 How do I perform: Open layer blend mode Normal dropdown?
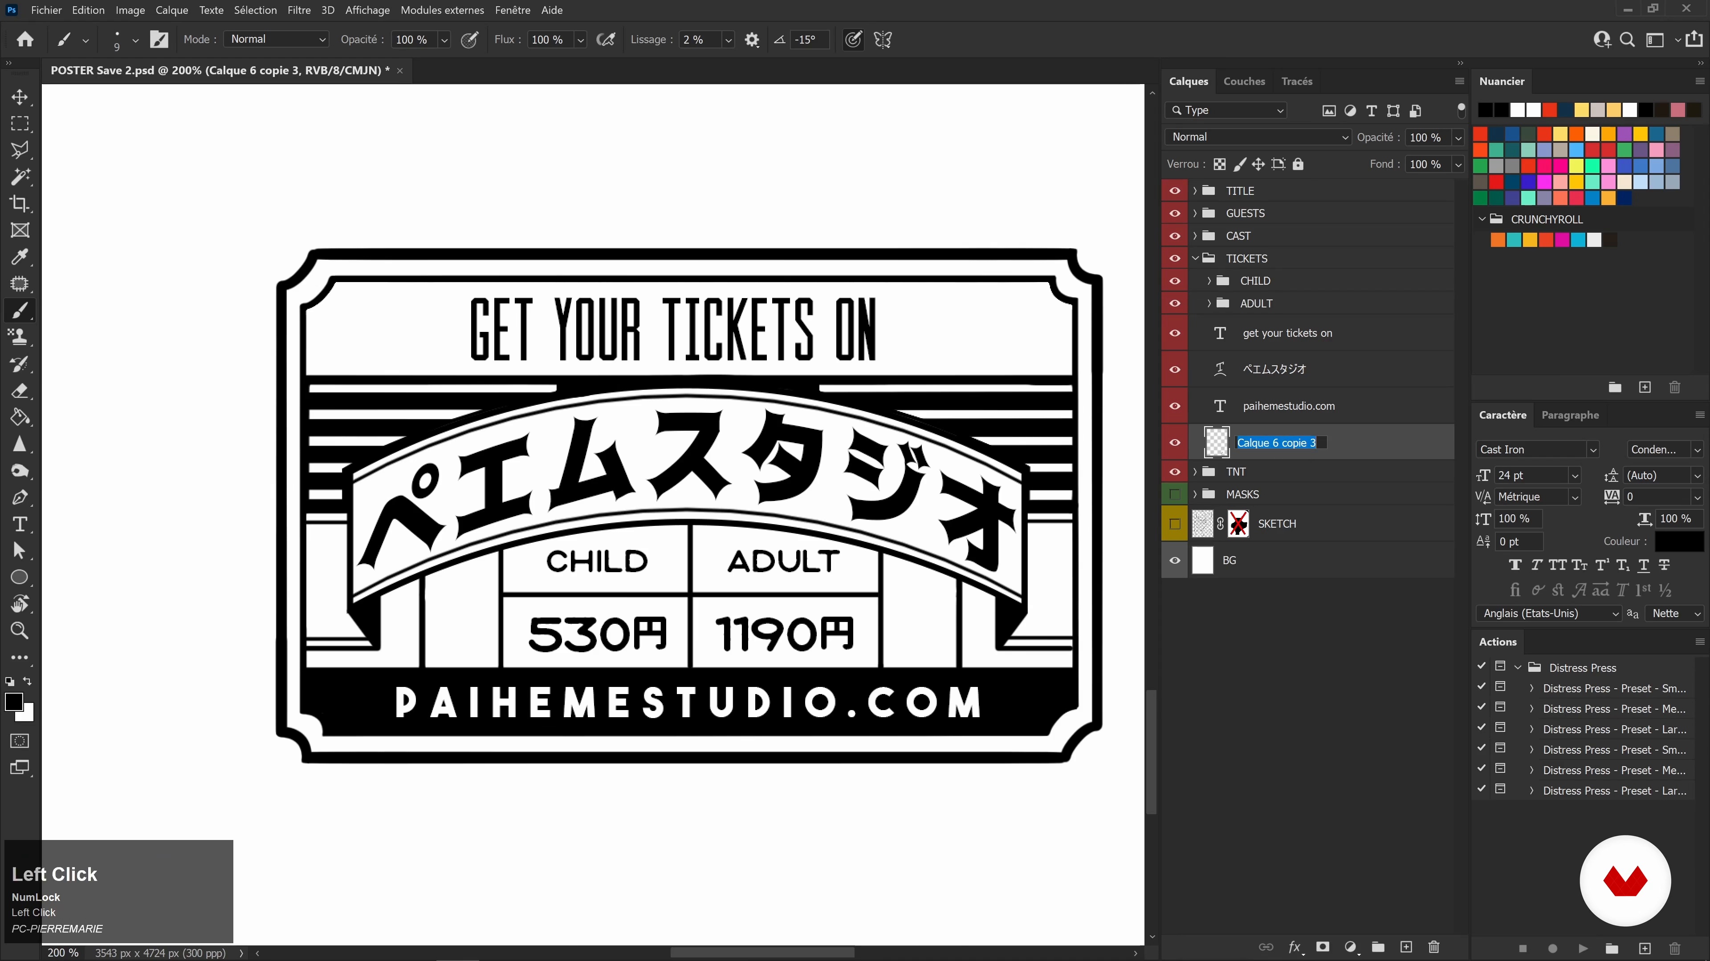(1258, 137)
